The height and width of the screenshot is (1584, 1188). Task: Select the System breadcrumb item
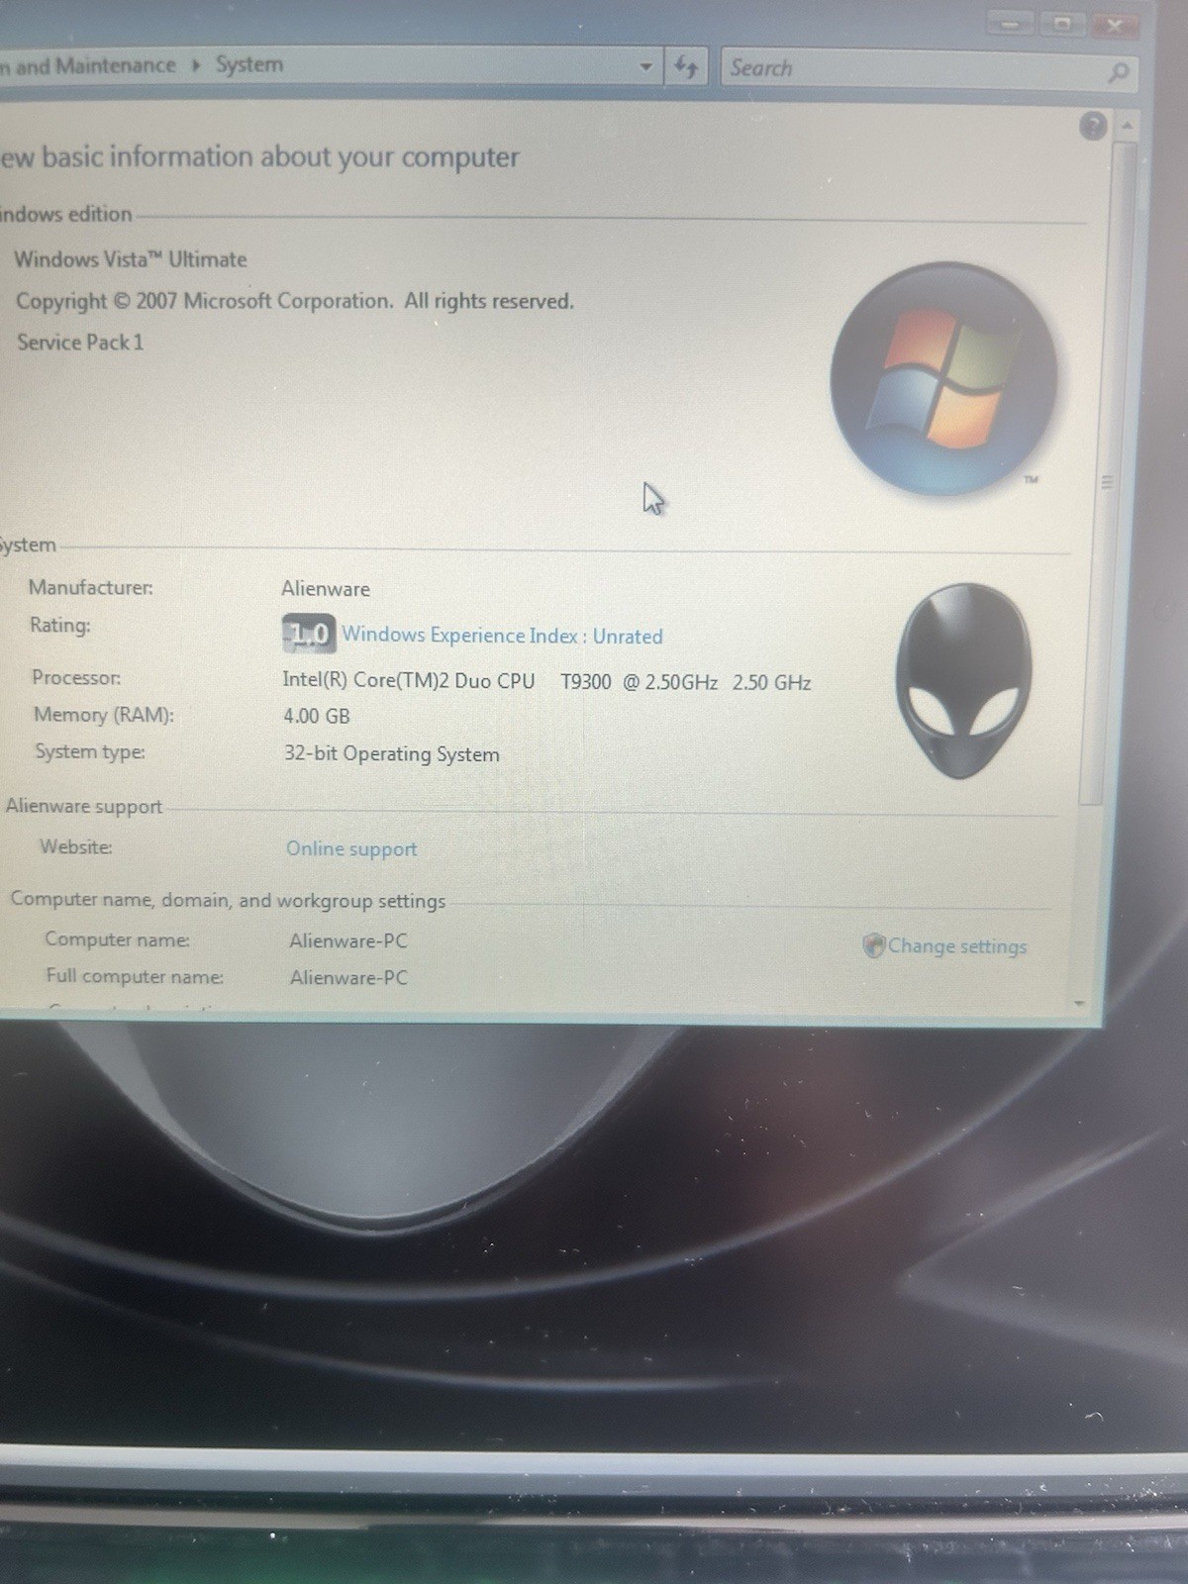[x=249, y=65]
